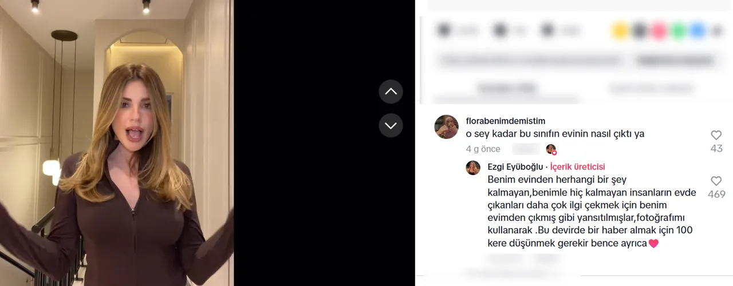Like Ezgi Eyüboğlu's reply showing 469 likes
Viewport: 733px width, 286px height.
tap(716, 181)
